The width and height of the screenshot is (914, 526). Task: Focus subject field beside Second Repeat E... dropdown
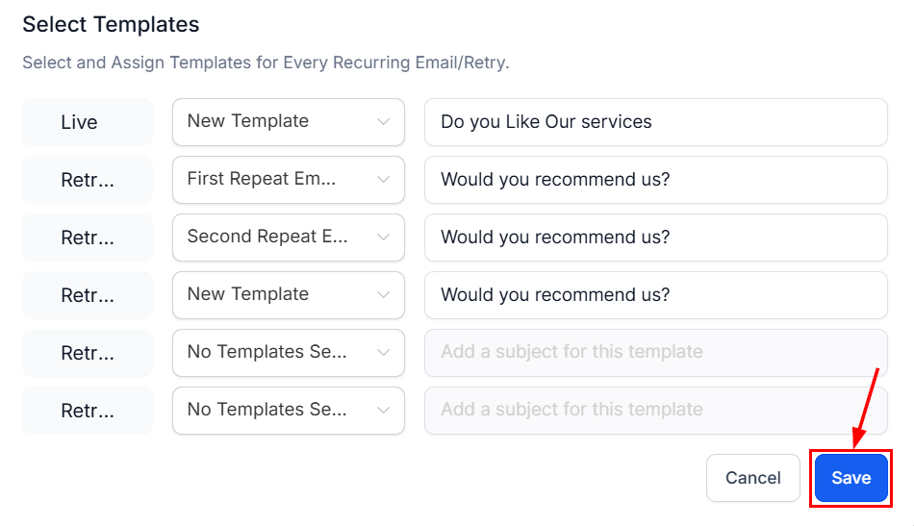click(x=655, y=238)
